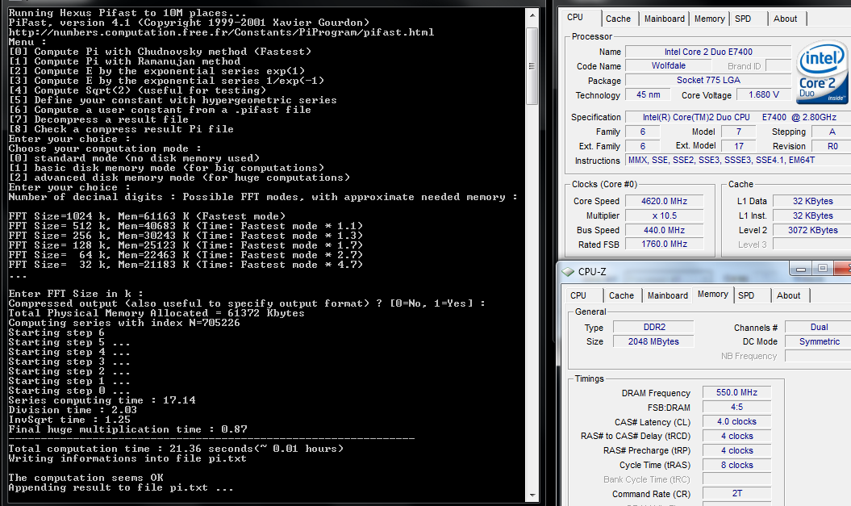The height and width of the screenshot is (506, 851).
Task: Click the L1 Data value '32 KBytes'
Action: [x=812, y=202]
